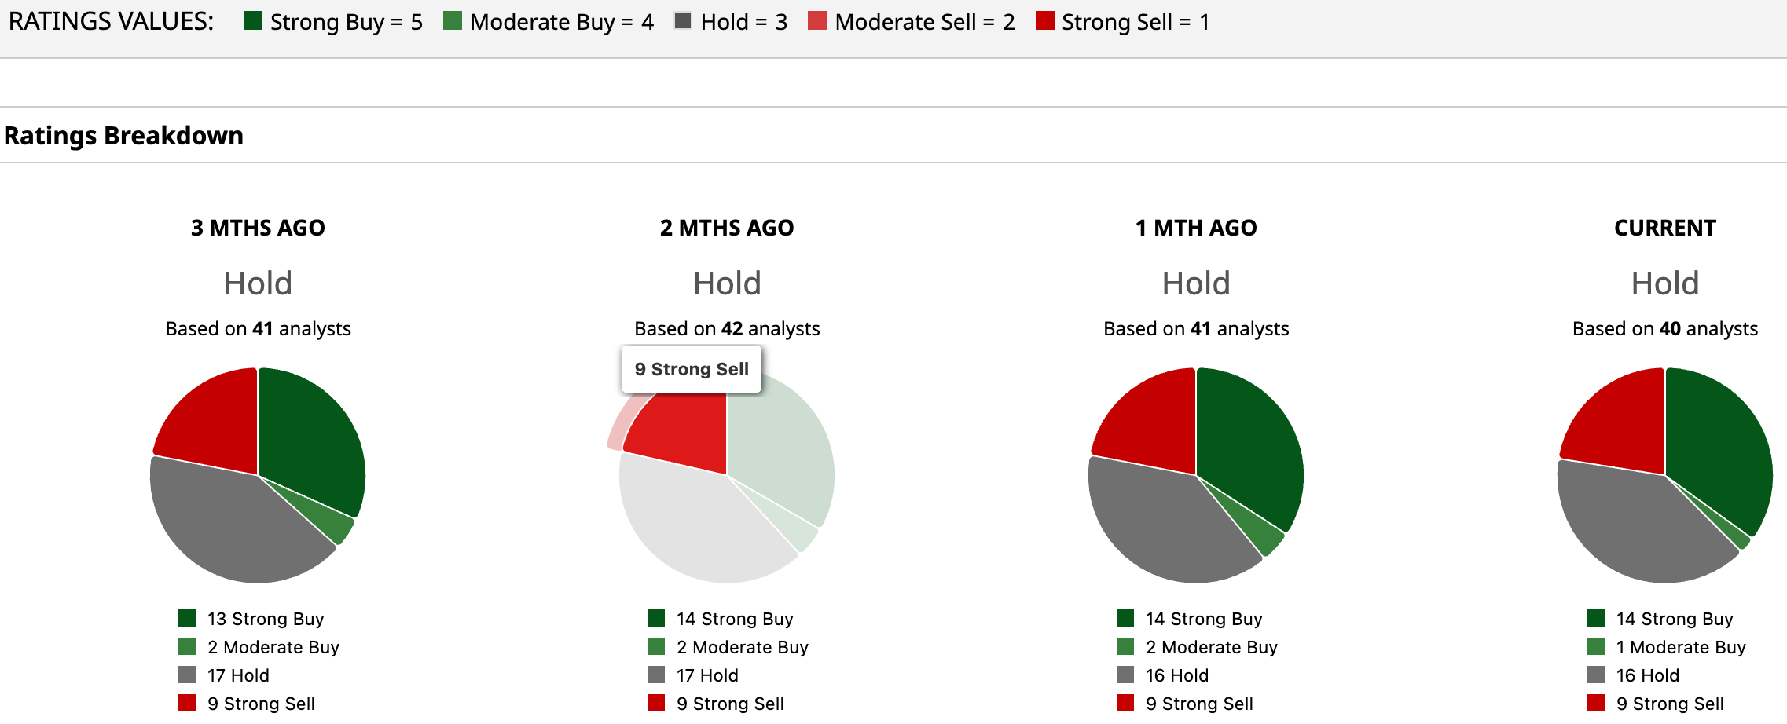The width and height of the screenshot is (1787, 724).
Task: Click the Moderate Buy swatch in ratings values
Action: (x=452, y=21)
